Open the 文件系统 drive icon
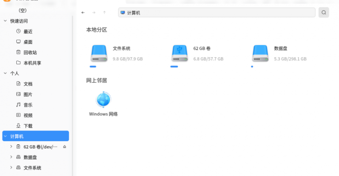339x176 pixels. click(x=99, y=53)
